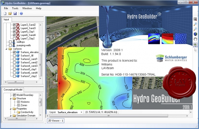Click the Structure folder icon
This screenshot has height=129, width=199.
pyautogui.click(x=14, y=98)
